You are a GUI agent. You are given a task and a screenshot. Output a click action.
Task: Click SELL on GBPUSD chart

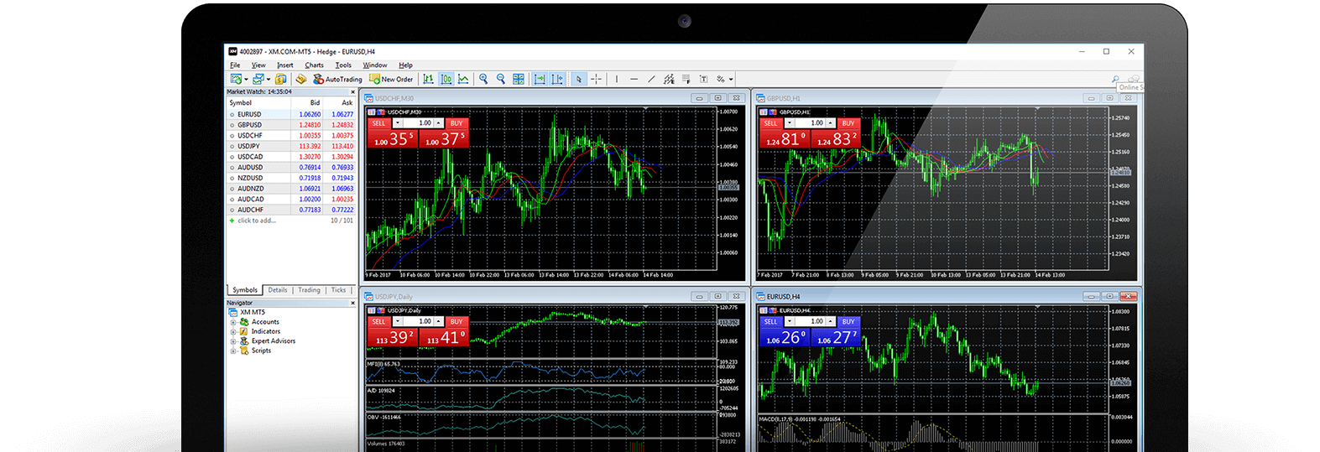tap(771, 123)
